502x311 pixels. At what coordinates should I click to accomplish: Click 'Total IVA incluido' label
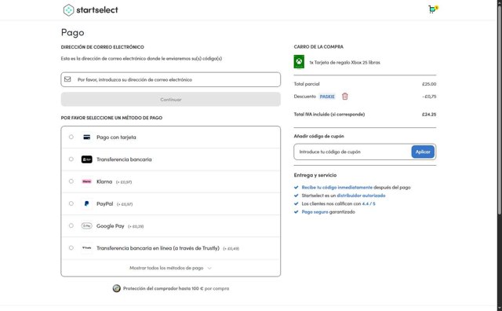(329, 114)
